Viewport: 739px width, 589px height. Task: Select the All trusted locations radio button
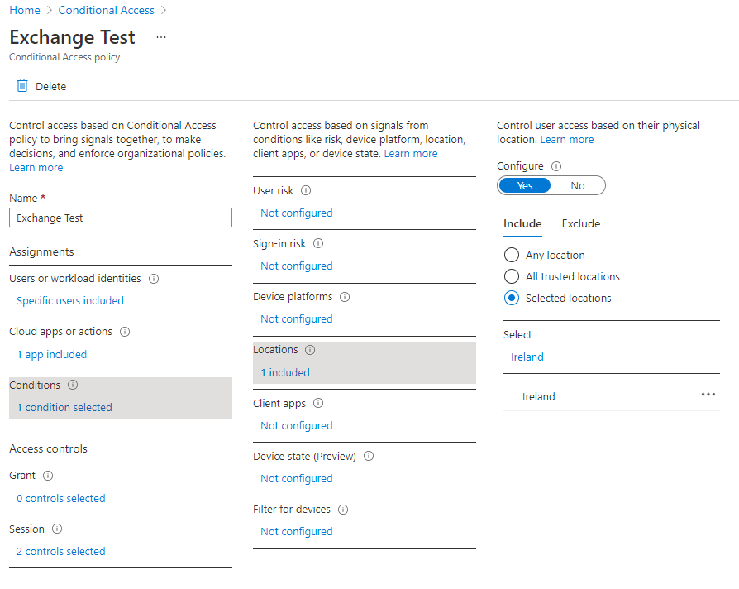[512, 276]
